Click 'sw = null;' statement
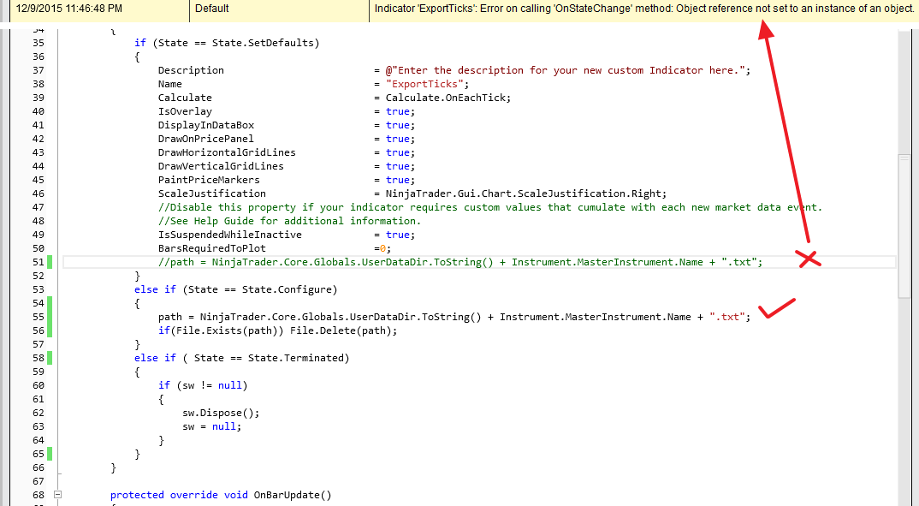The image size is (919, 506). point(211,427)
